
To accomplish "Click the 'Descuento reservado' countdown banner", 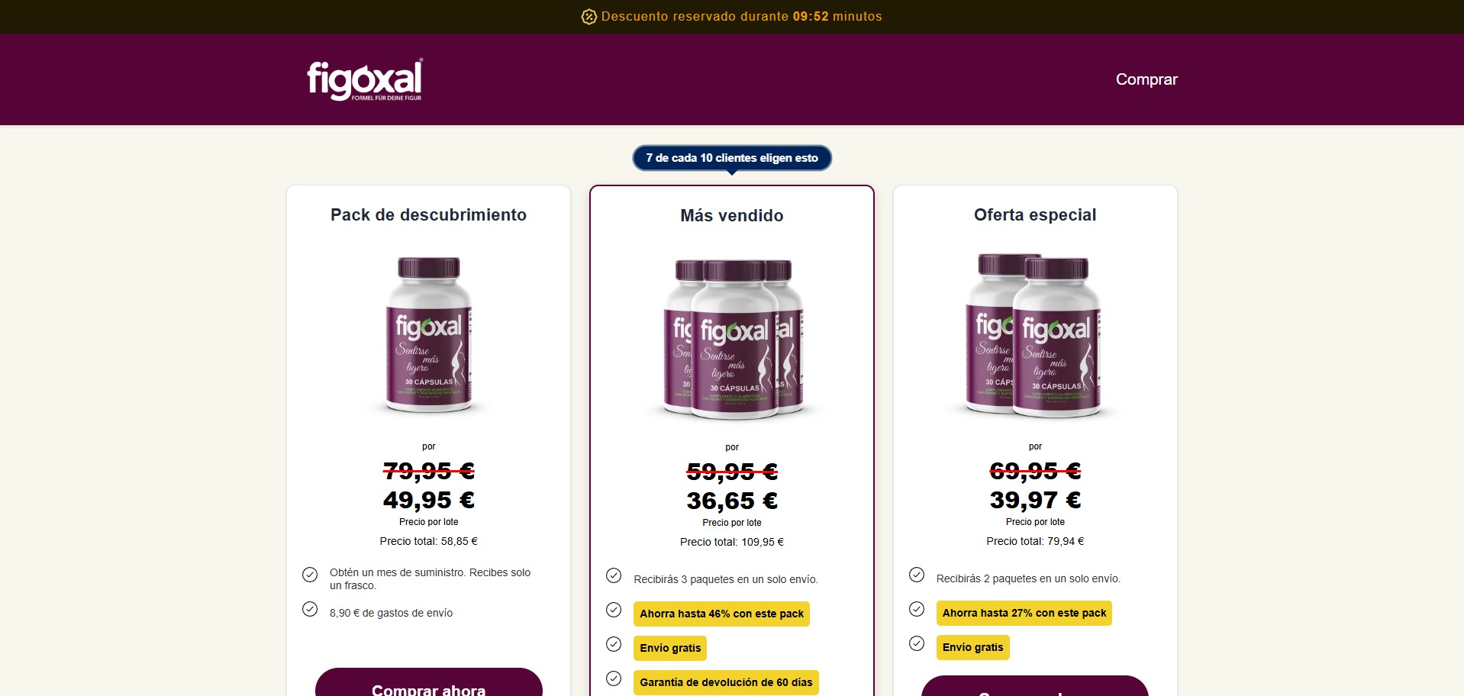I will (x=732, y=17).
